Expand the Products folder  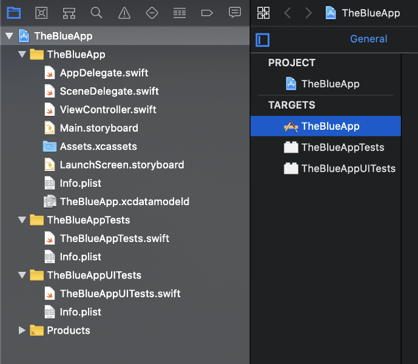click(x=22, y=331)
